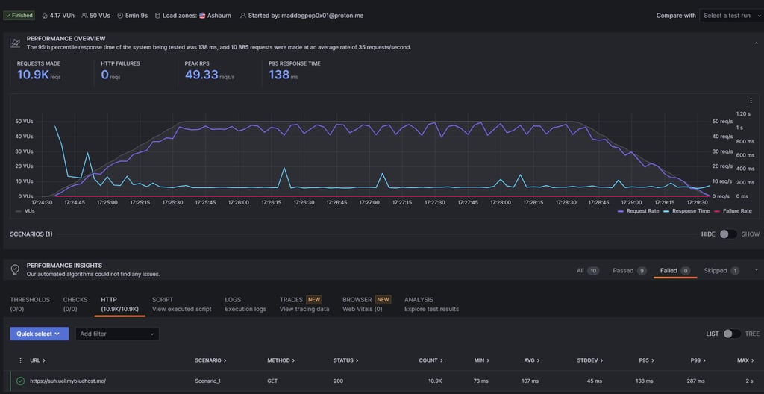Toggle the VUs series in chart legend
The width and height of the screenshot is (764, 394).
click(x=25, y=211)
